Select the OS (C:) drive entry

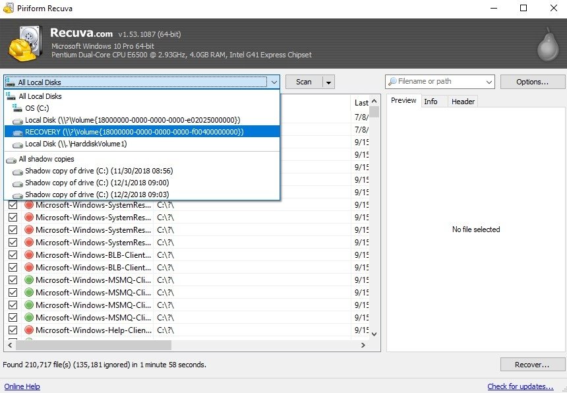[142, 108]
